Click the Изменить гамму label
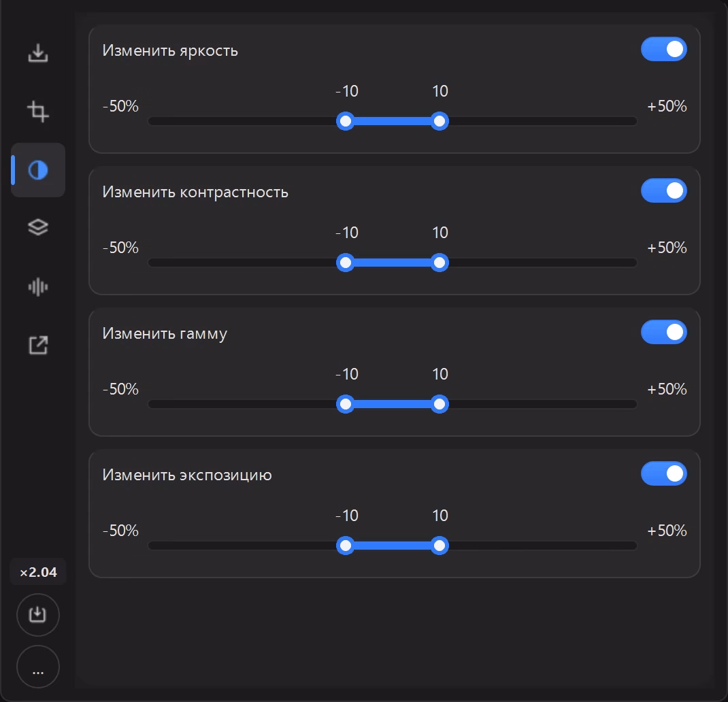 (165, 334)
